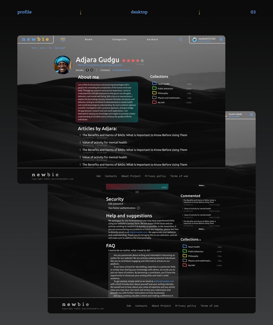273x325 pixels.
Task: Click About Project in the back window footer
Action: click(161, 306)
